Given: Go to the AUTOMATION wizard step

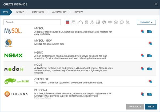Looking at the screenshot, I should [x=59, y=12].
